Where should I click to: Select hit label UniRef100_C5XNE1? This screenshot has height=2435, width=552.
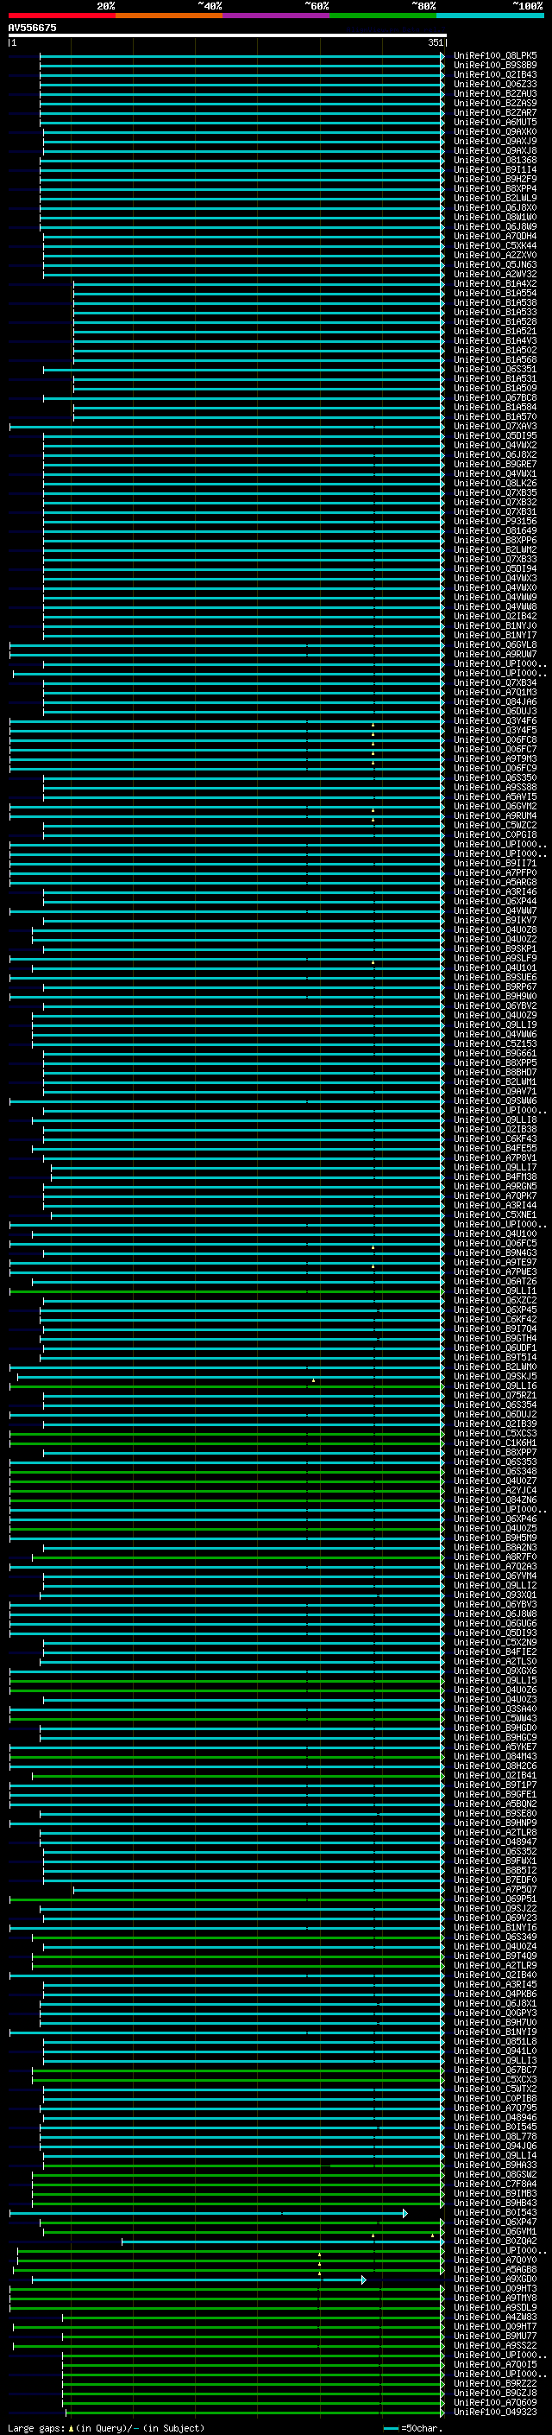pos(495,1214)
